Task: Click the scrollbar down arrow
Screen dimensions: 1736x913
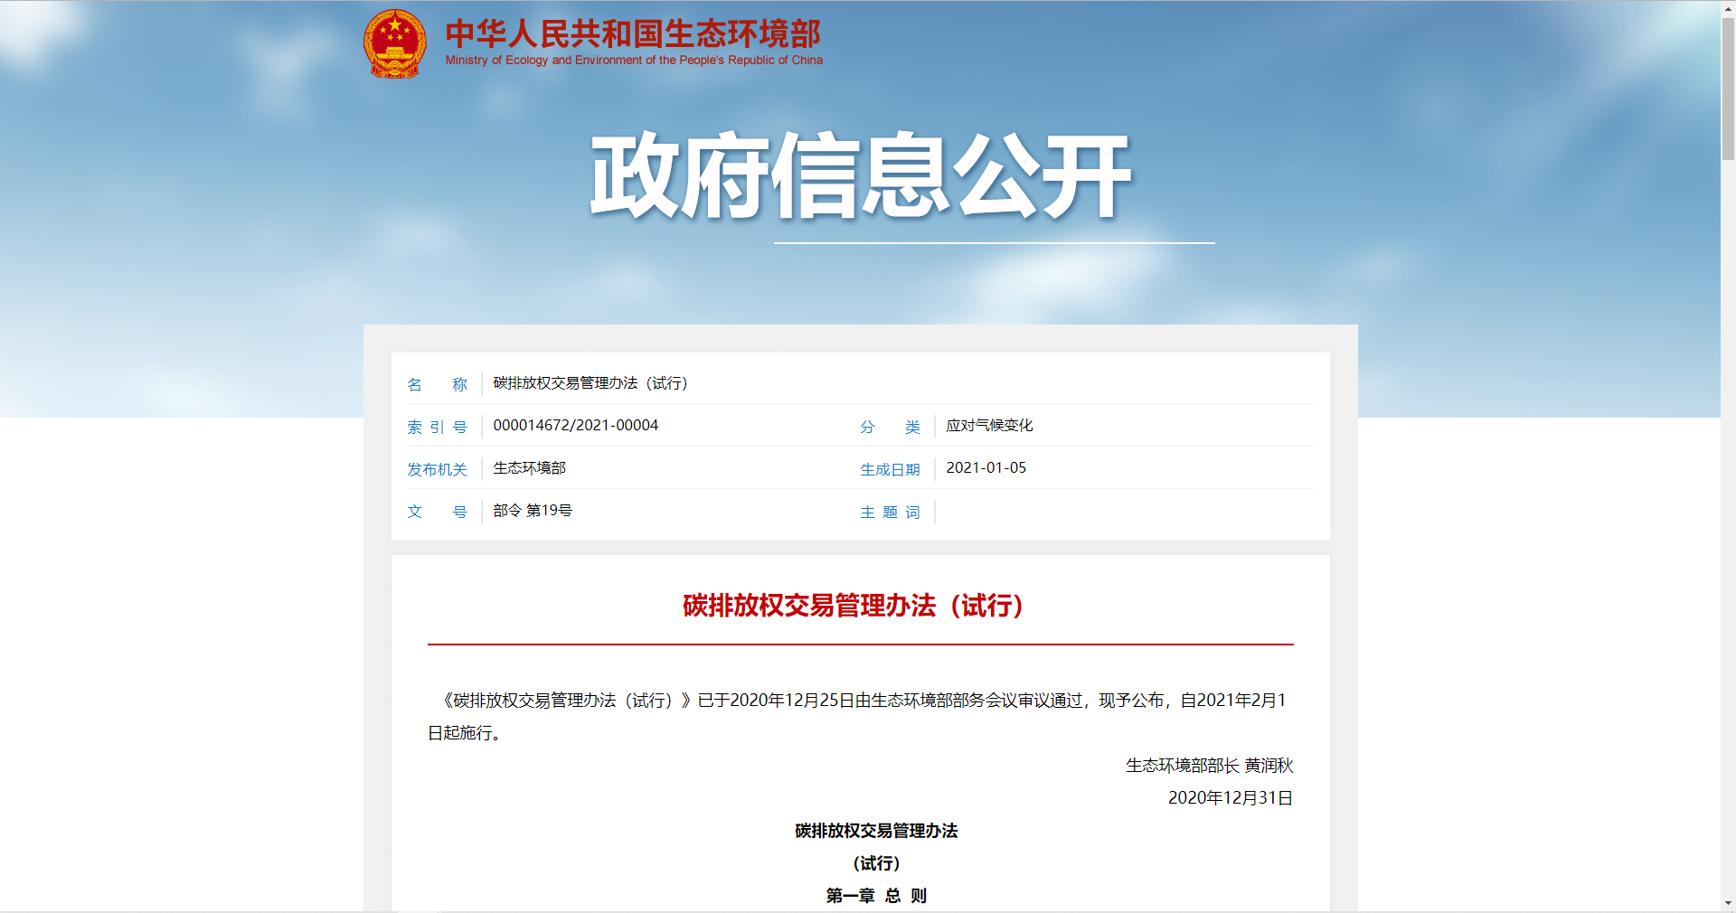Action: (1728, 905)
